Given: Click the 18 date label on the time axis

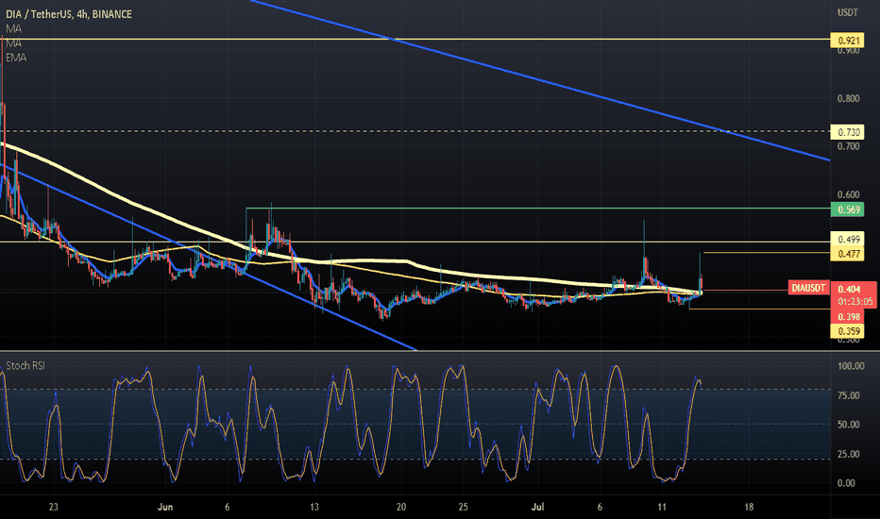Looking at the screenshot, I should point(749,508).
